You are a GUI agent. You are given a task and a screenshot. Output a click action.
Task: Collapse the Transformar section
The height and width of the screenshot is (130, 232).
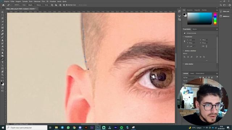pyautogui.click(x=183, y=37)
